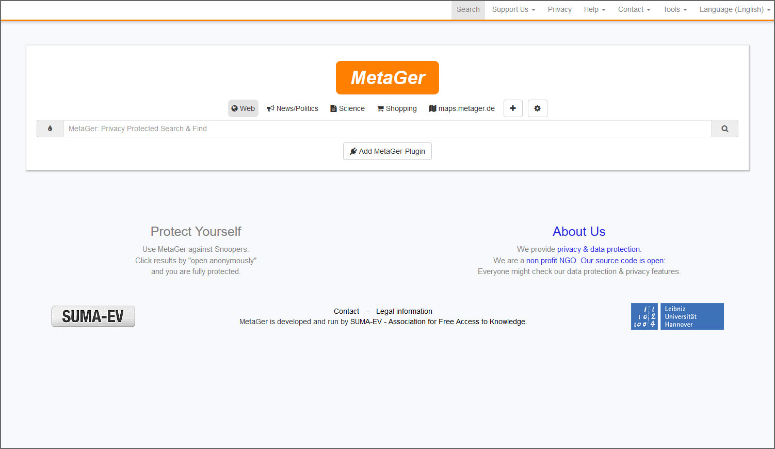Open the Search menu item

[x=468, y=9]
